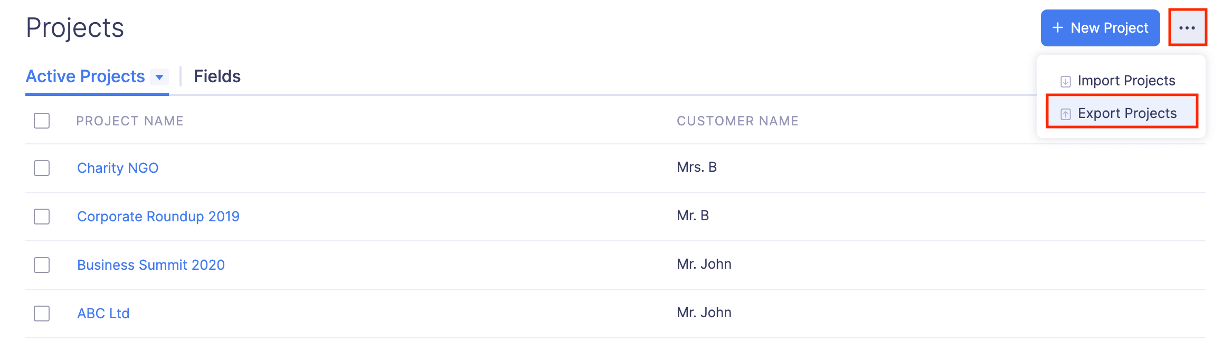Click the Import Projects download icon
The image size is (1232, 352).
pos(1066,81)
